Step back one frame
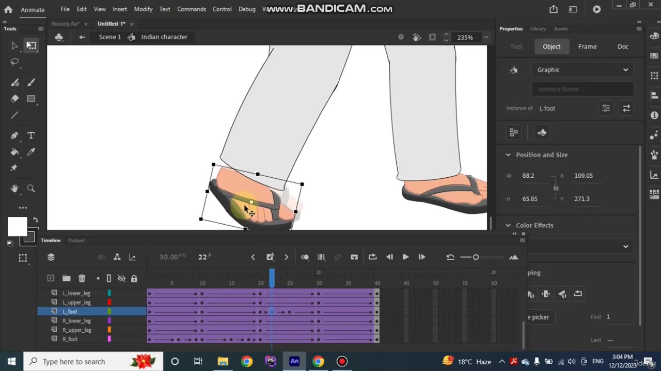 (389, 257)
